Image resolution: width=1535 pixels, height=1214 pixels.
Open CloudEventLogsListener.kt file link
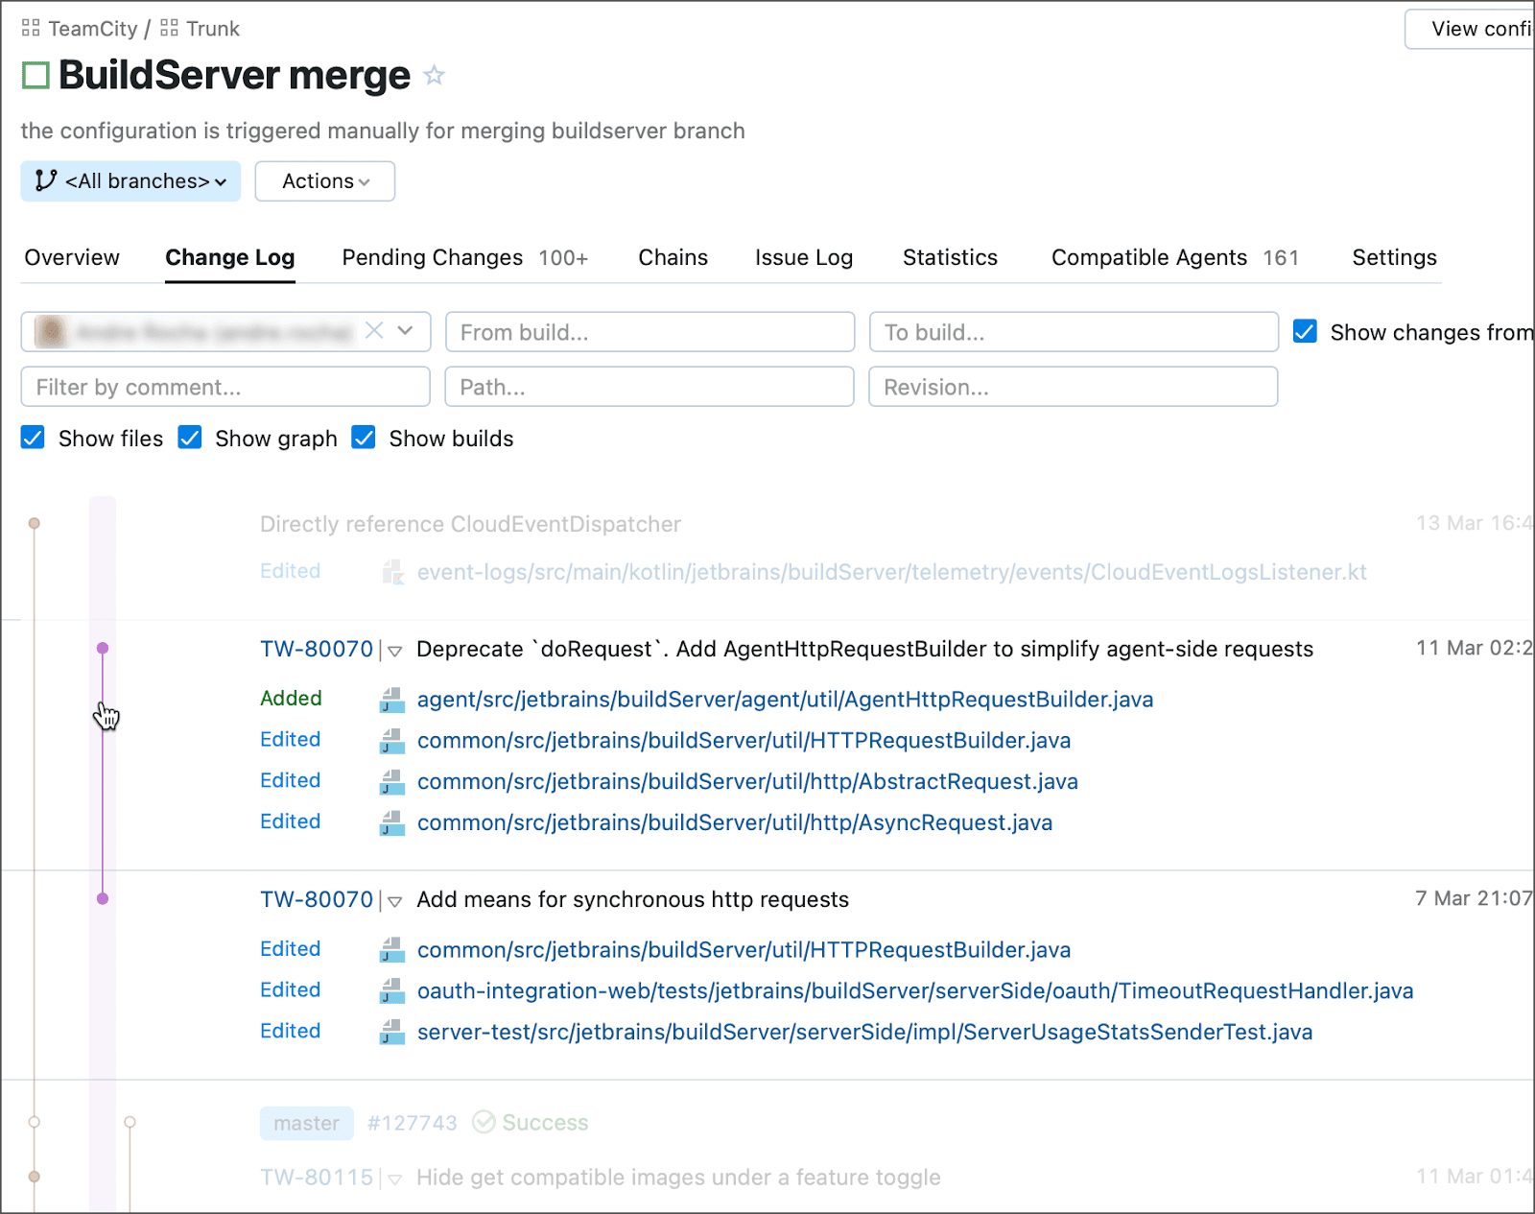(891, 573)
